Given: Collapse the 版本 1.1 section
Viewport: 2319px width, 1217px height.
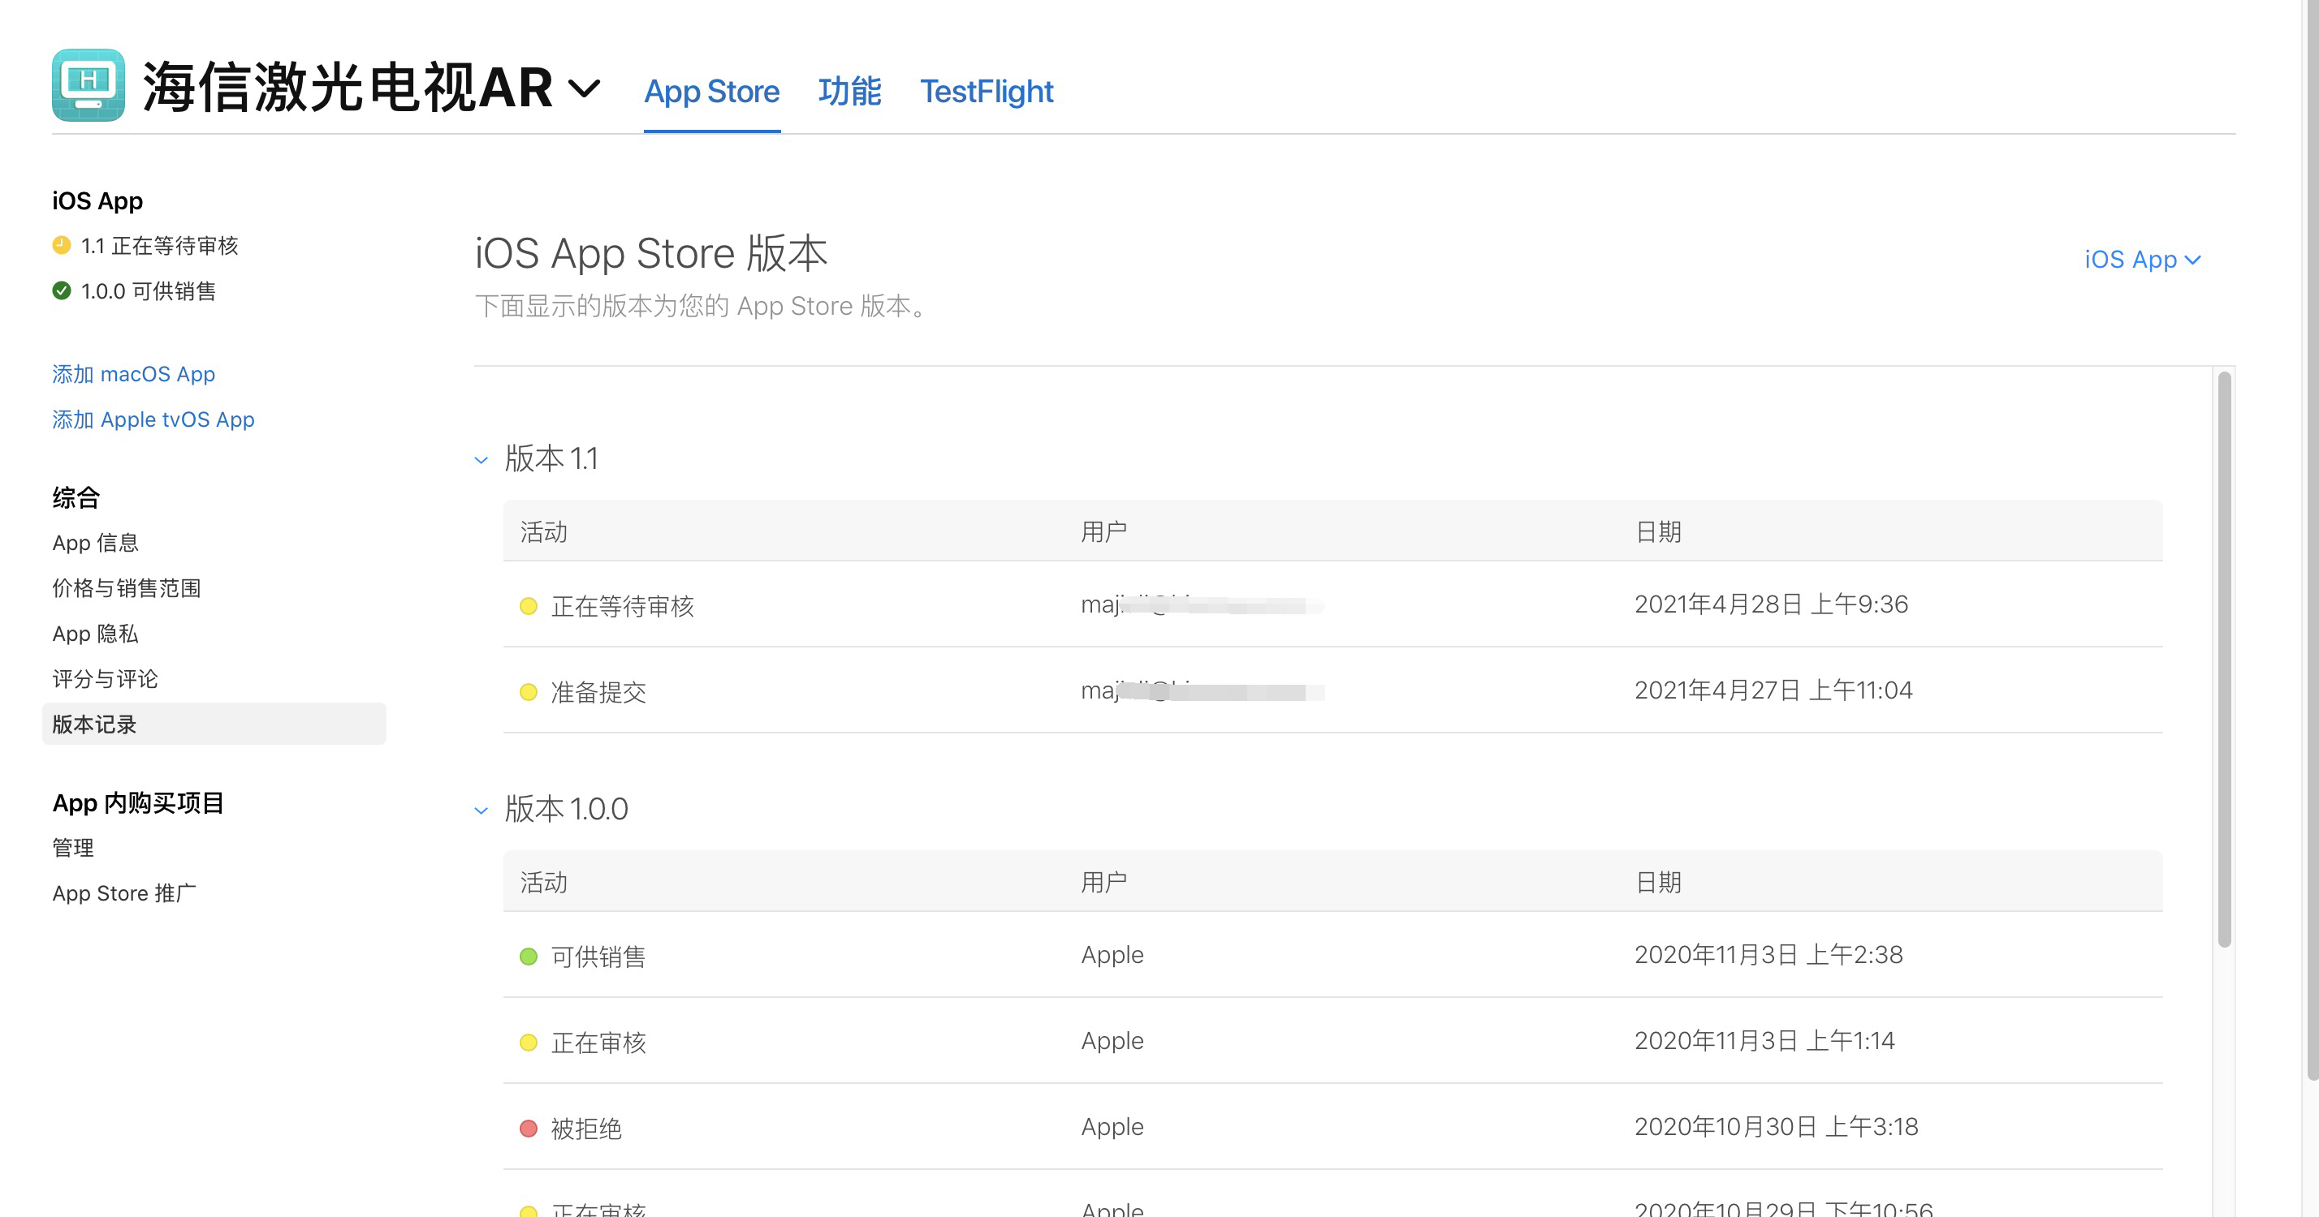Looking at the screenshot, I should tap(482, 460).
